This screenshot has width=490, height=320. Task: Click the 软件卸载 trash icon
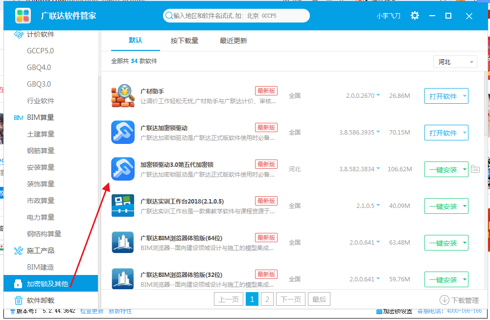pos(19,300)
